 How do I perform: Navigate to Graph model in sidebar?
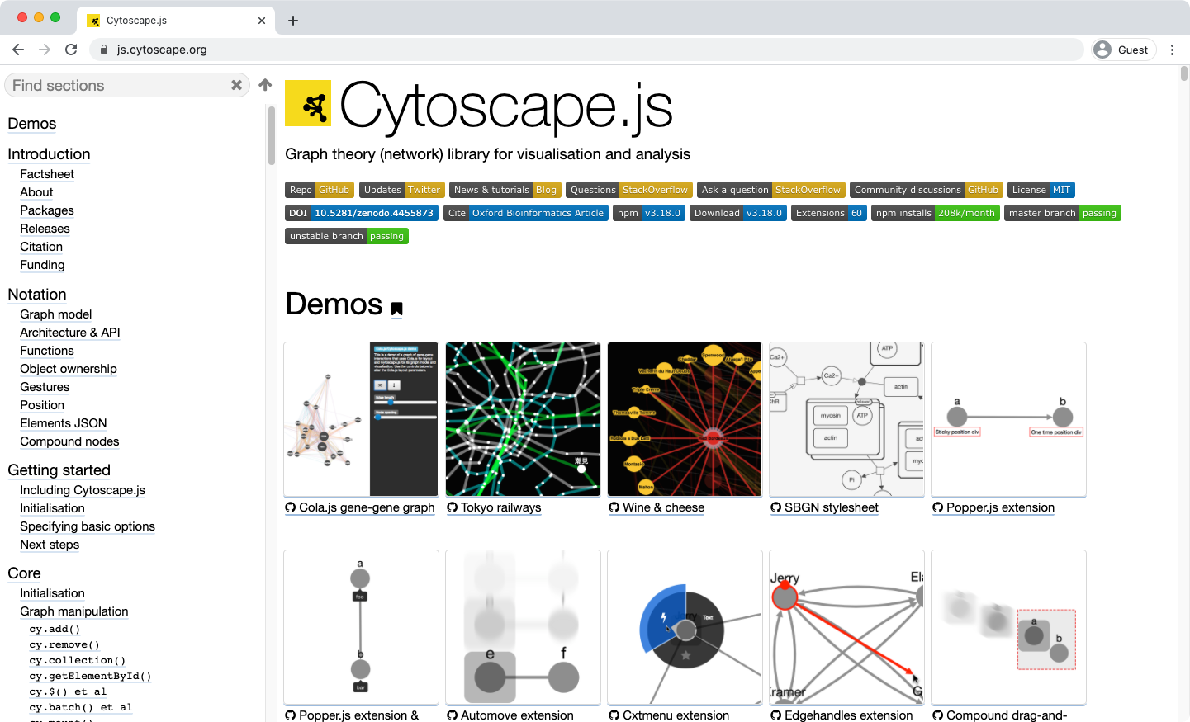point(56,314)
